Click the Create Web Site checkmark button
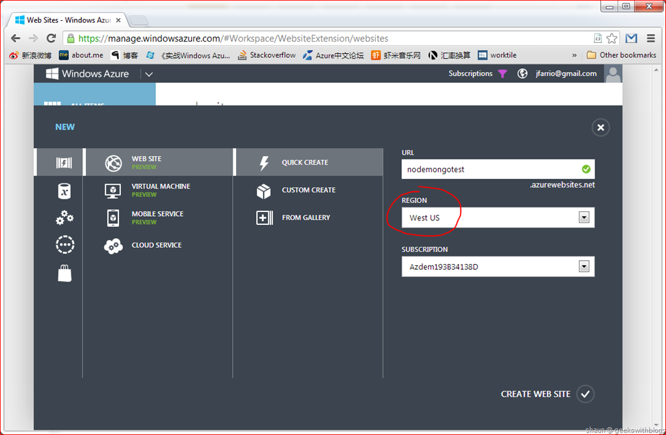The height and width of the screenshot is (435, 666). [585, 394]
